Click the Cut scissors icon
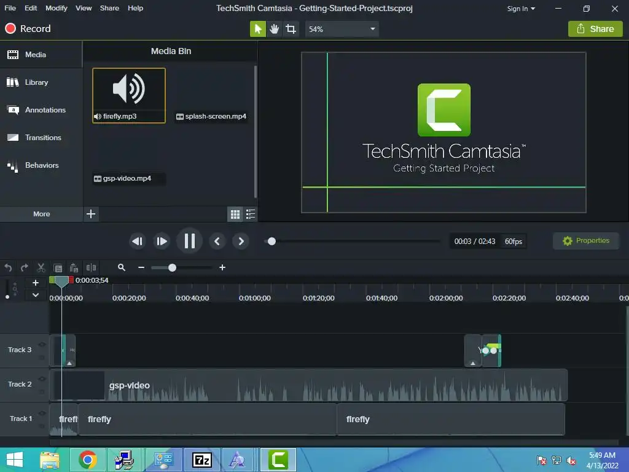 [41, 267]
